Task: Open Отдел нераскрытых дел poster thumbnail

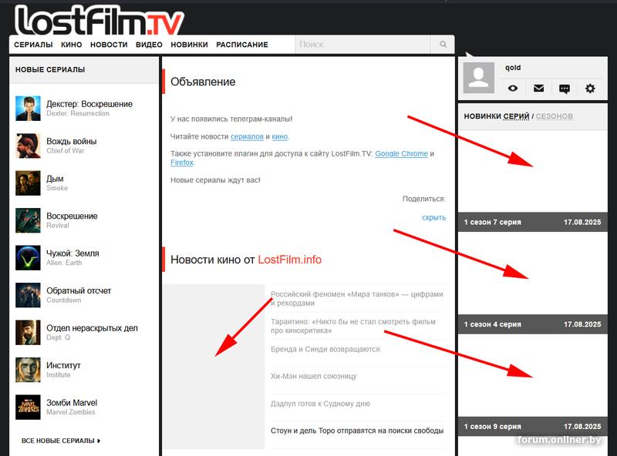Action: coord(28,332)
